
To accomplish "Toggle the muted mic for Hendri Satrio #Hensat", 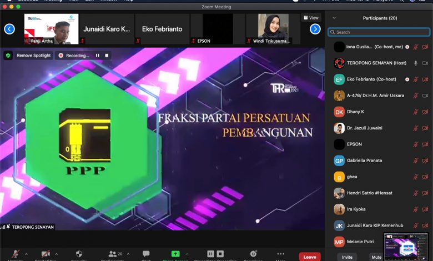I will (x=416, y=193).
